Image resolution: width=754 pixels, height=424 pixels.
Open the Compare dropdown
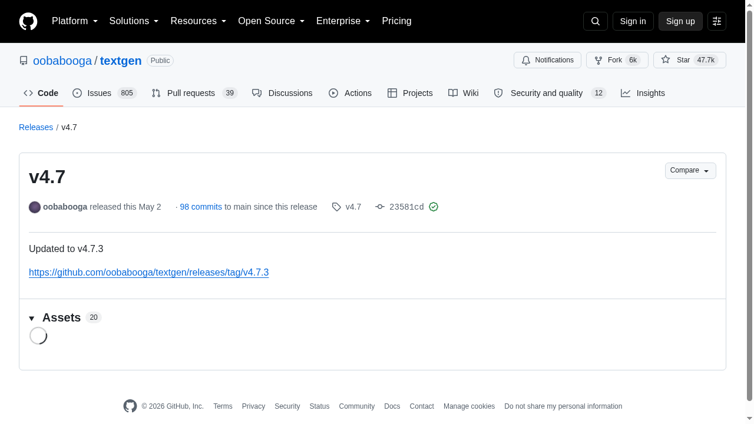pyautogui.click(x=690, y=171)
